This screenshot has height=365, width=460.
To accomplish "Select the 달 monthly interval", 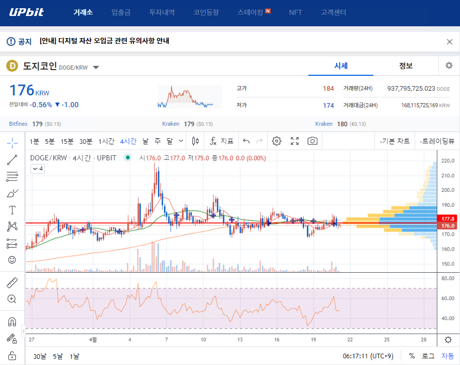I will click(x=170, y=141).
